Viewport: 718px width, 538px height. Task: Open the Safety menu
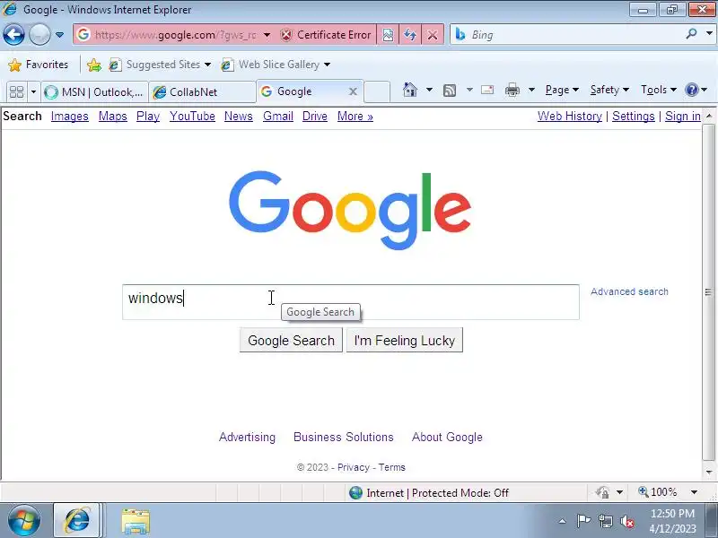(609, 90)
